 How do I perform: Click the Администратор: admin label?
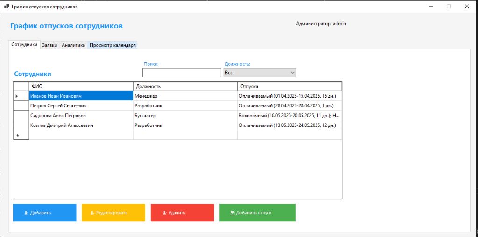click(x=321, y=23)
